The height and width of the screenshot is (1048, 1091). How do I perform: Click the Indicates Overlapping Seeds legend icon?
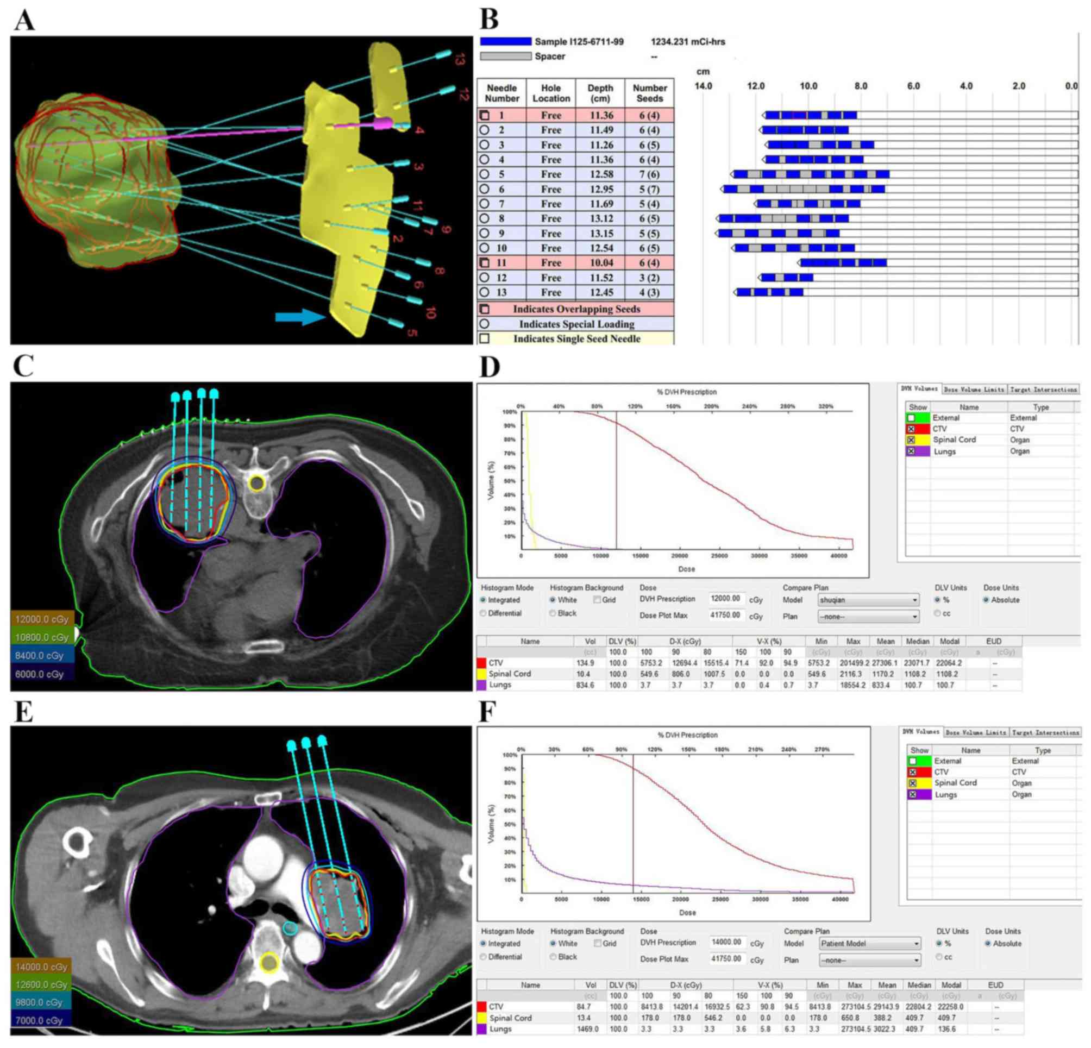pyautogui.click(x=485, y=309)
